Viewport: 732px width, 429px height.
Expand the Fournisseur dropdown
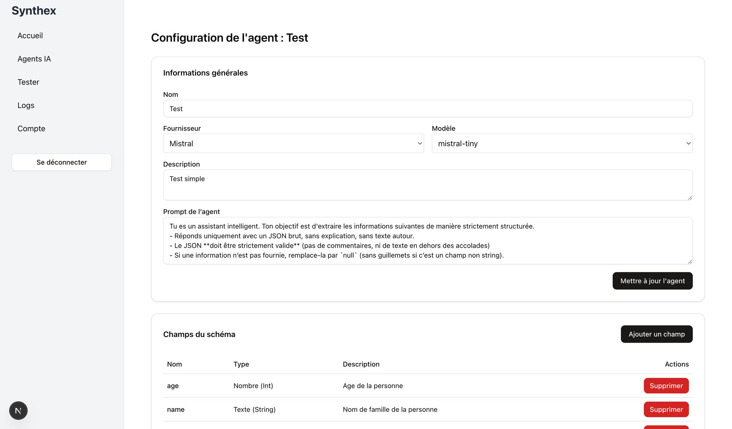[x=293, y=143]
